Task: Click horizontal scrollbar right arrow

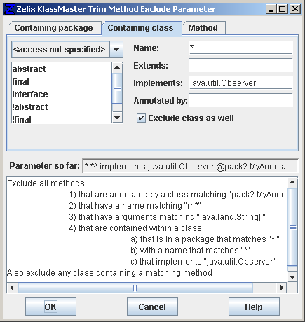Action: [x=282, y=288]
